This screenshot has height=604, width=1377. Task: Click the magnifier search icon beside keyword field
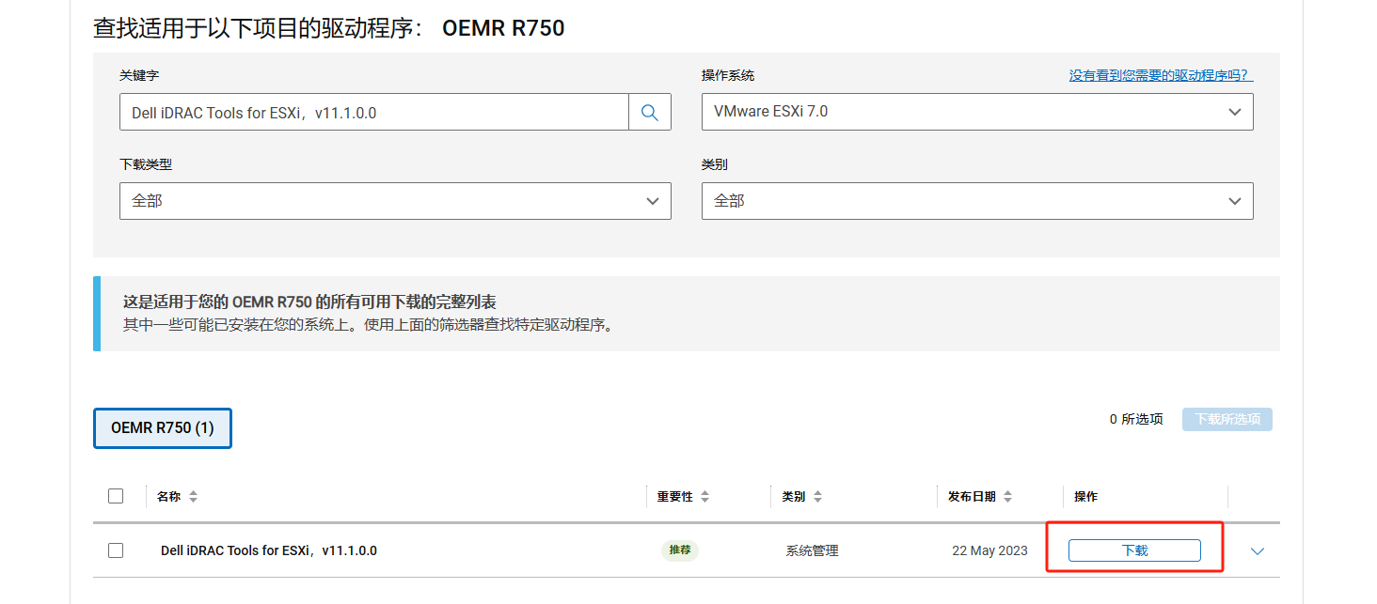(649, 112)
